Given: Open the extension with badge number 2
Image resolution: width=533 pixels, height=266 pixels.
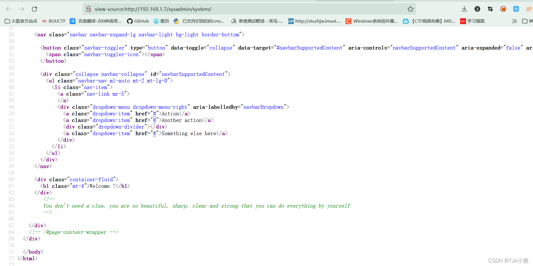Looking at the screenshot, I should [x=477, y=9].
